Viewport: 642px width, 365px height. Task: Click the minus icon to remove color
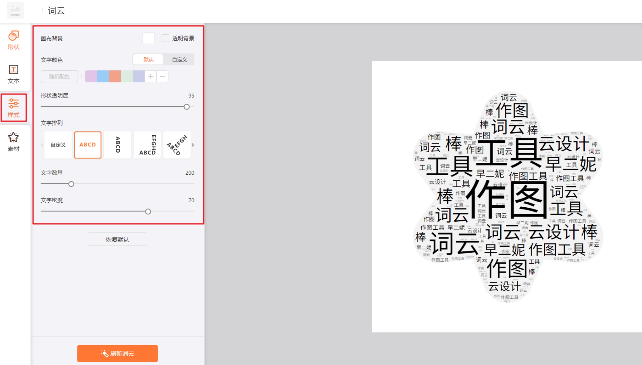coord(163,76)
